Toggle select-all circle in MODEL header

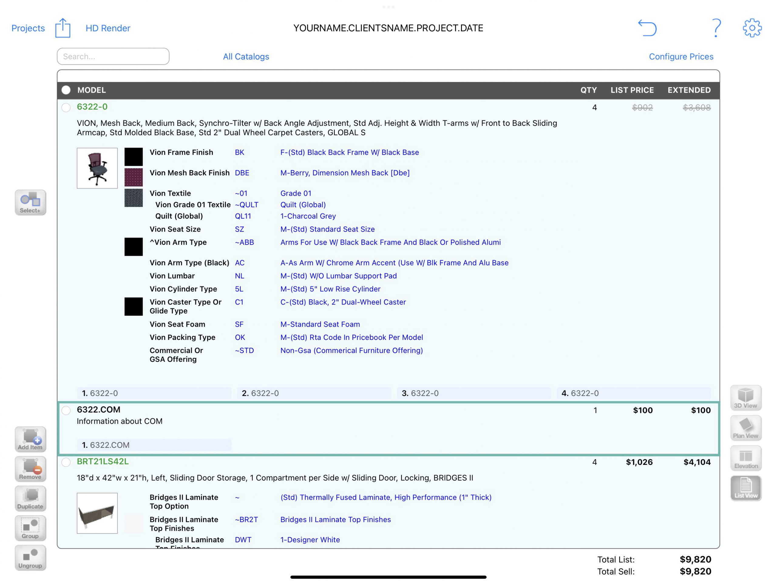pyautogui.click(x=66, y=90)
